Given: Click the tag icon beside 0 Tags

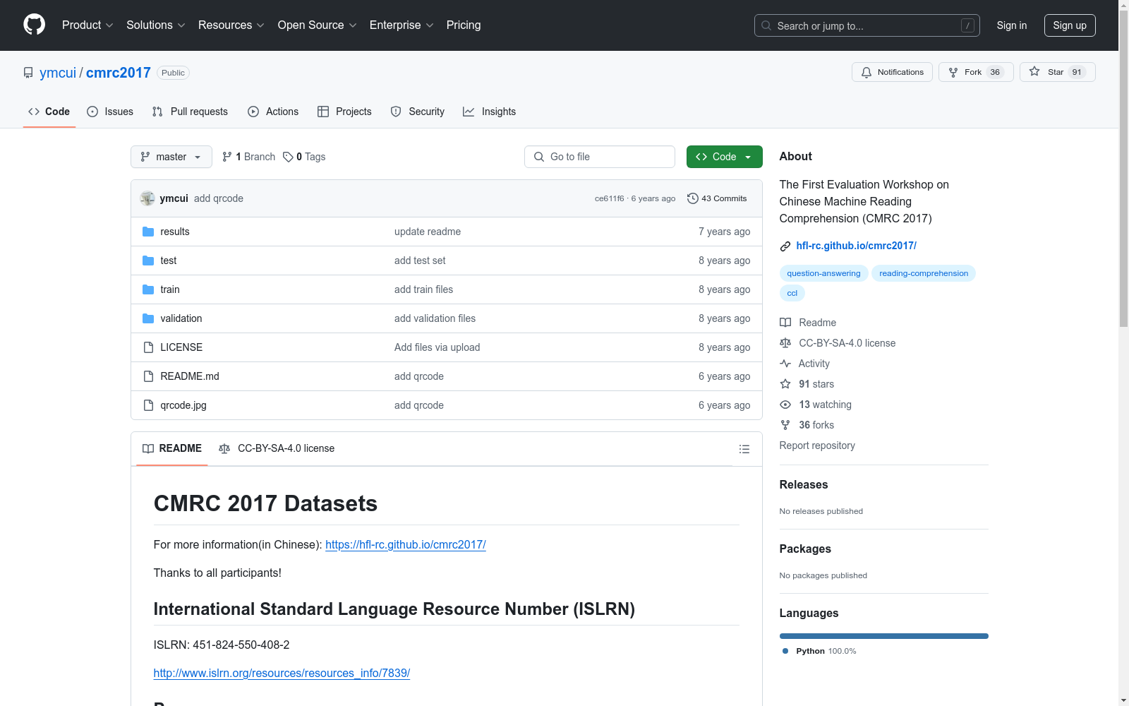Looking at the screenshot, I should [288, 157].
